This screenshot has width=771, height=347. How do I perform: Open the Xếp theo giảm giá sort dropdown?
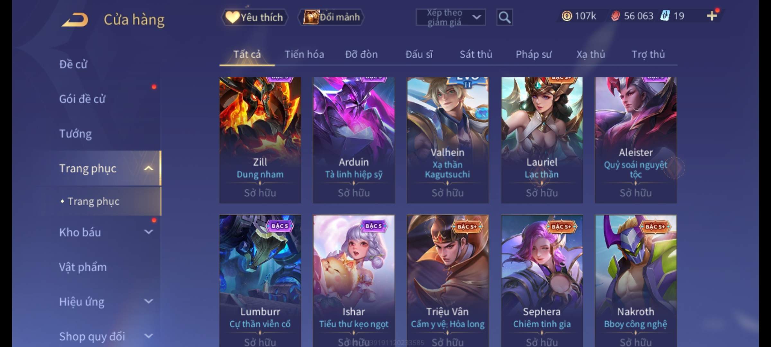(x=451, y=17)
